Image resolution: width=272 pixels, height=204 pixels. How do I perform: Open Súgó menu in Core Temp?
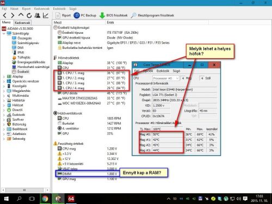pos(176,71)
